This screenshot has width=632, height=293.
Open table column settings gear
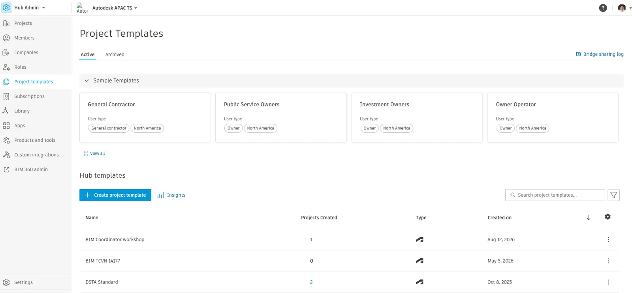(x=608, y=217)
